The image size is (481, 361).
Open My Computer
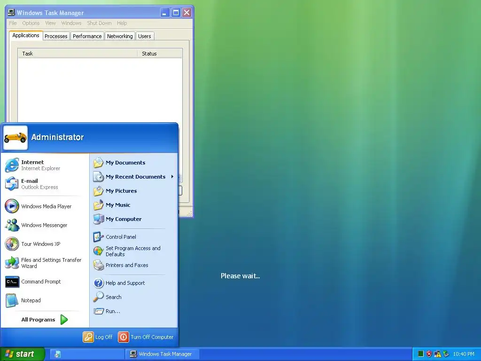pos(134,219)
